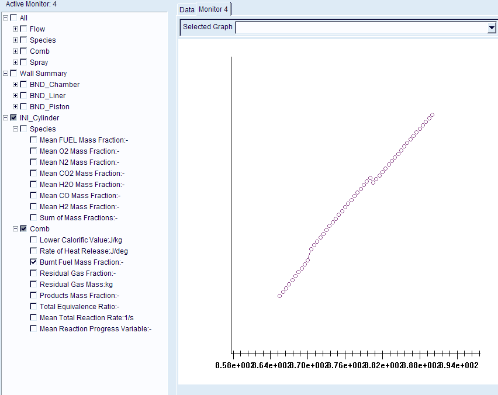
Task: Uncheck Burnt Fuel Mass Fraction
Action: tap(33, 262)
